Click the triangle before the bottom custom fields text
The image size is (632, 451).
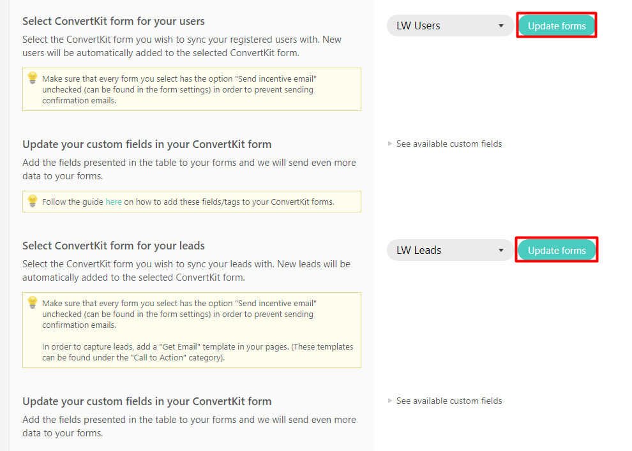click(390, 401)
